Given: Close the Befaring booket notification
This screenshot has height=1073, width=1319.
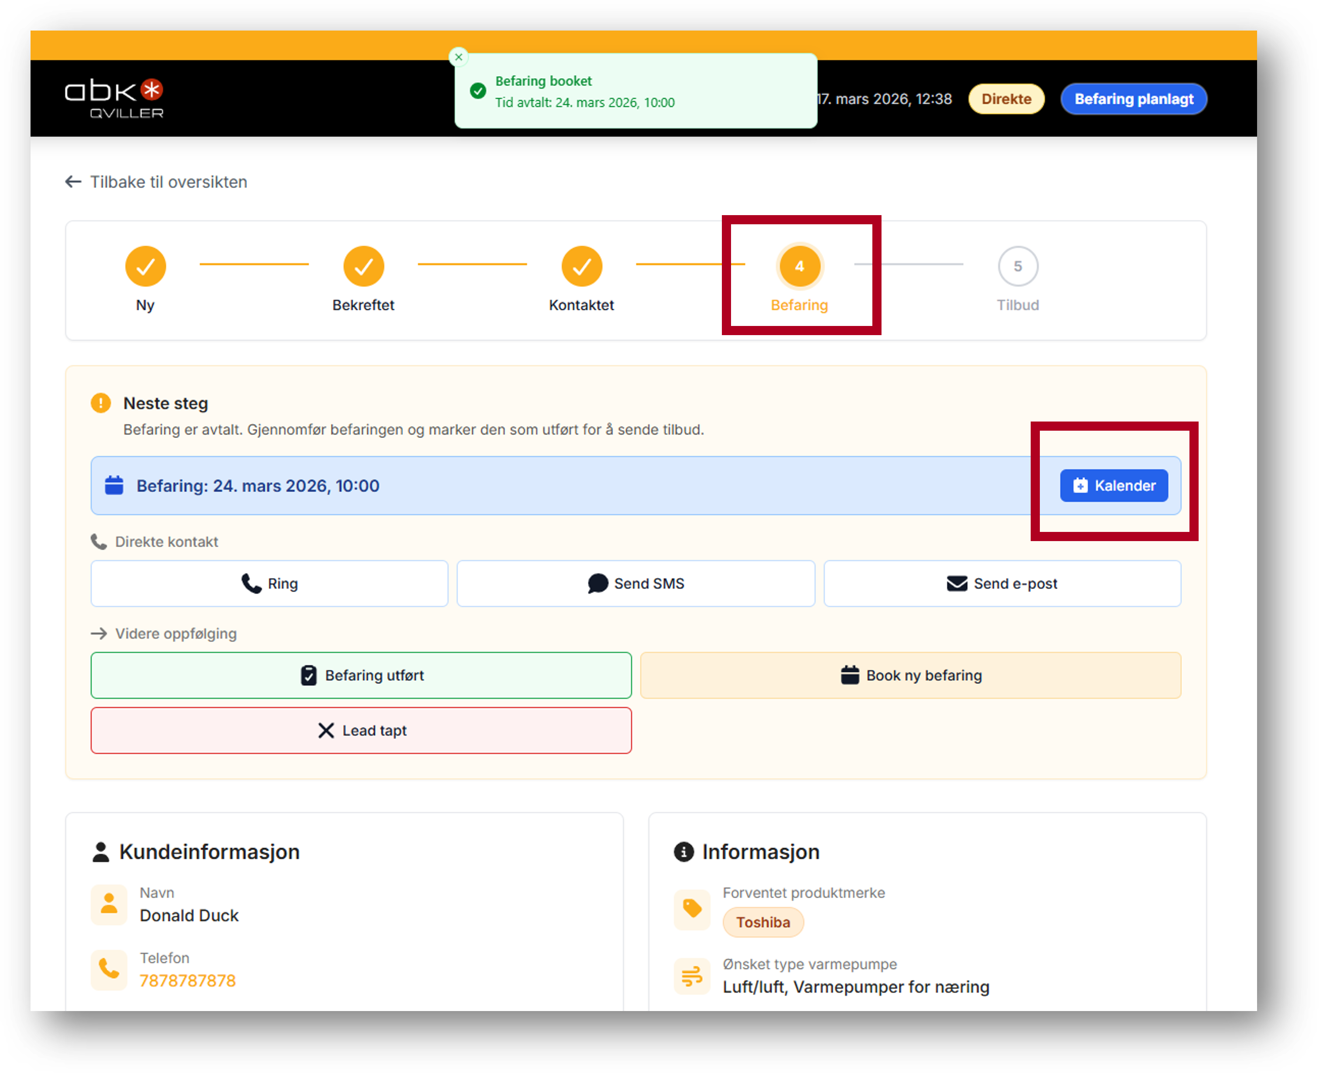Looking at the screenshot, I should [x=458, y=57].
